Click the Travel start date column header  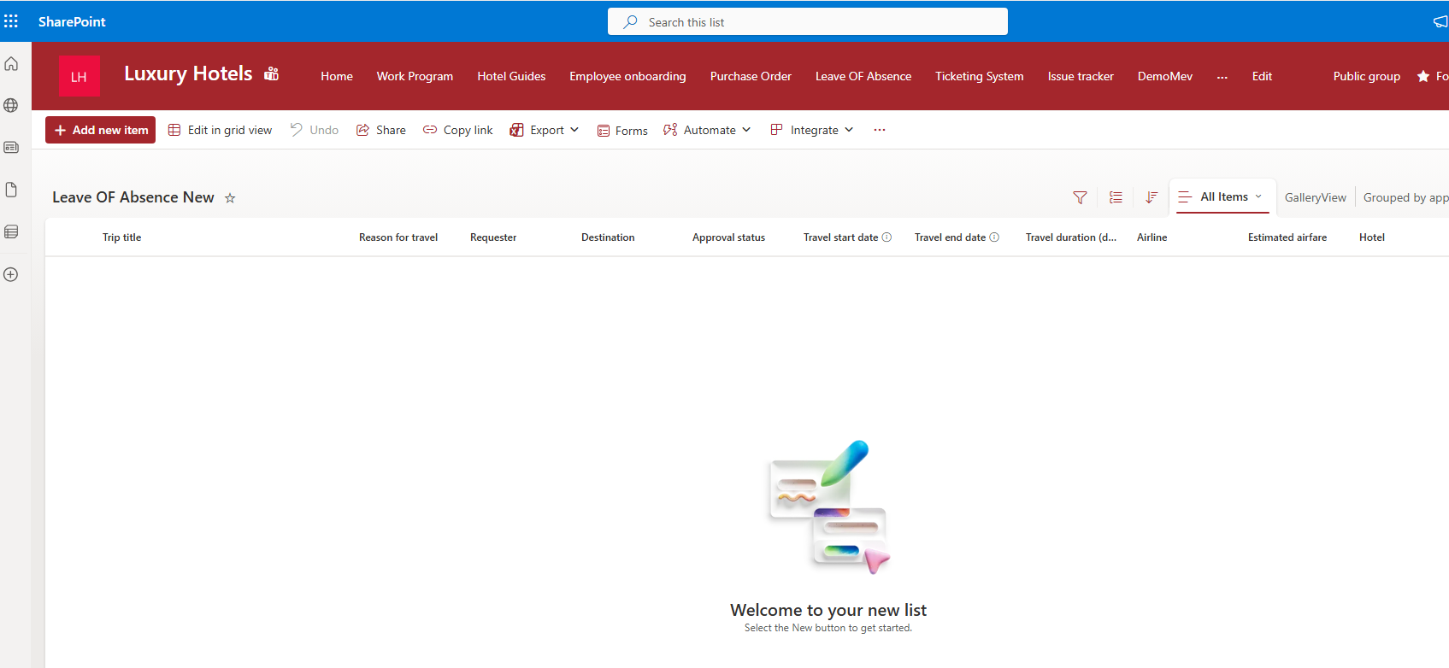pos(840,237)
